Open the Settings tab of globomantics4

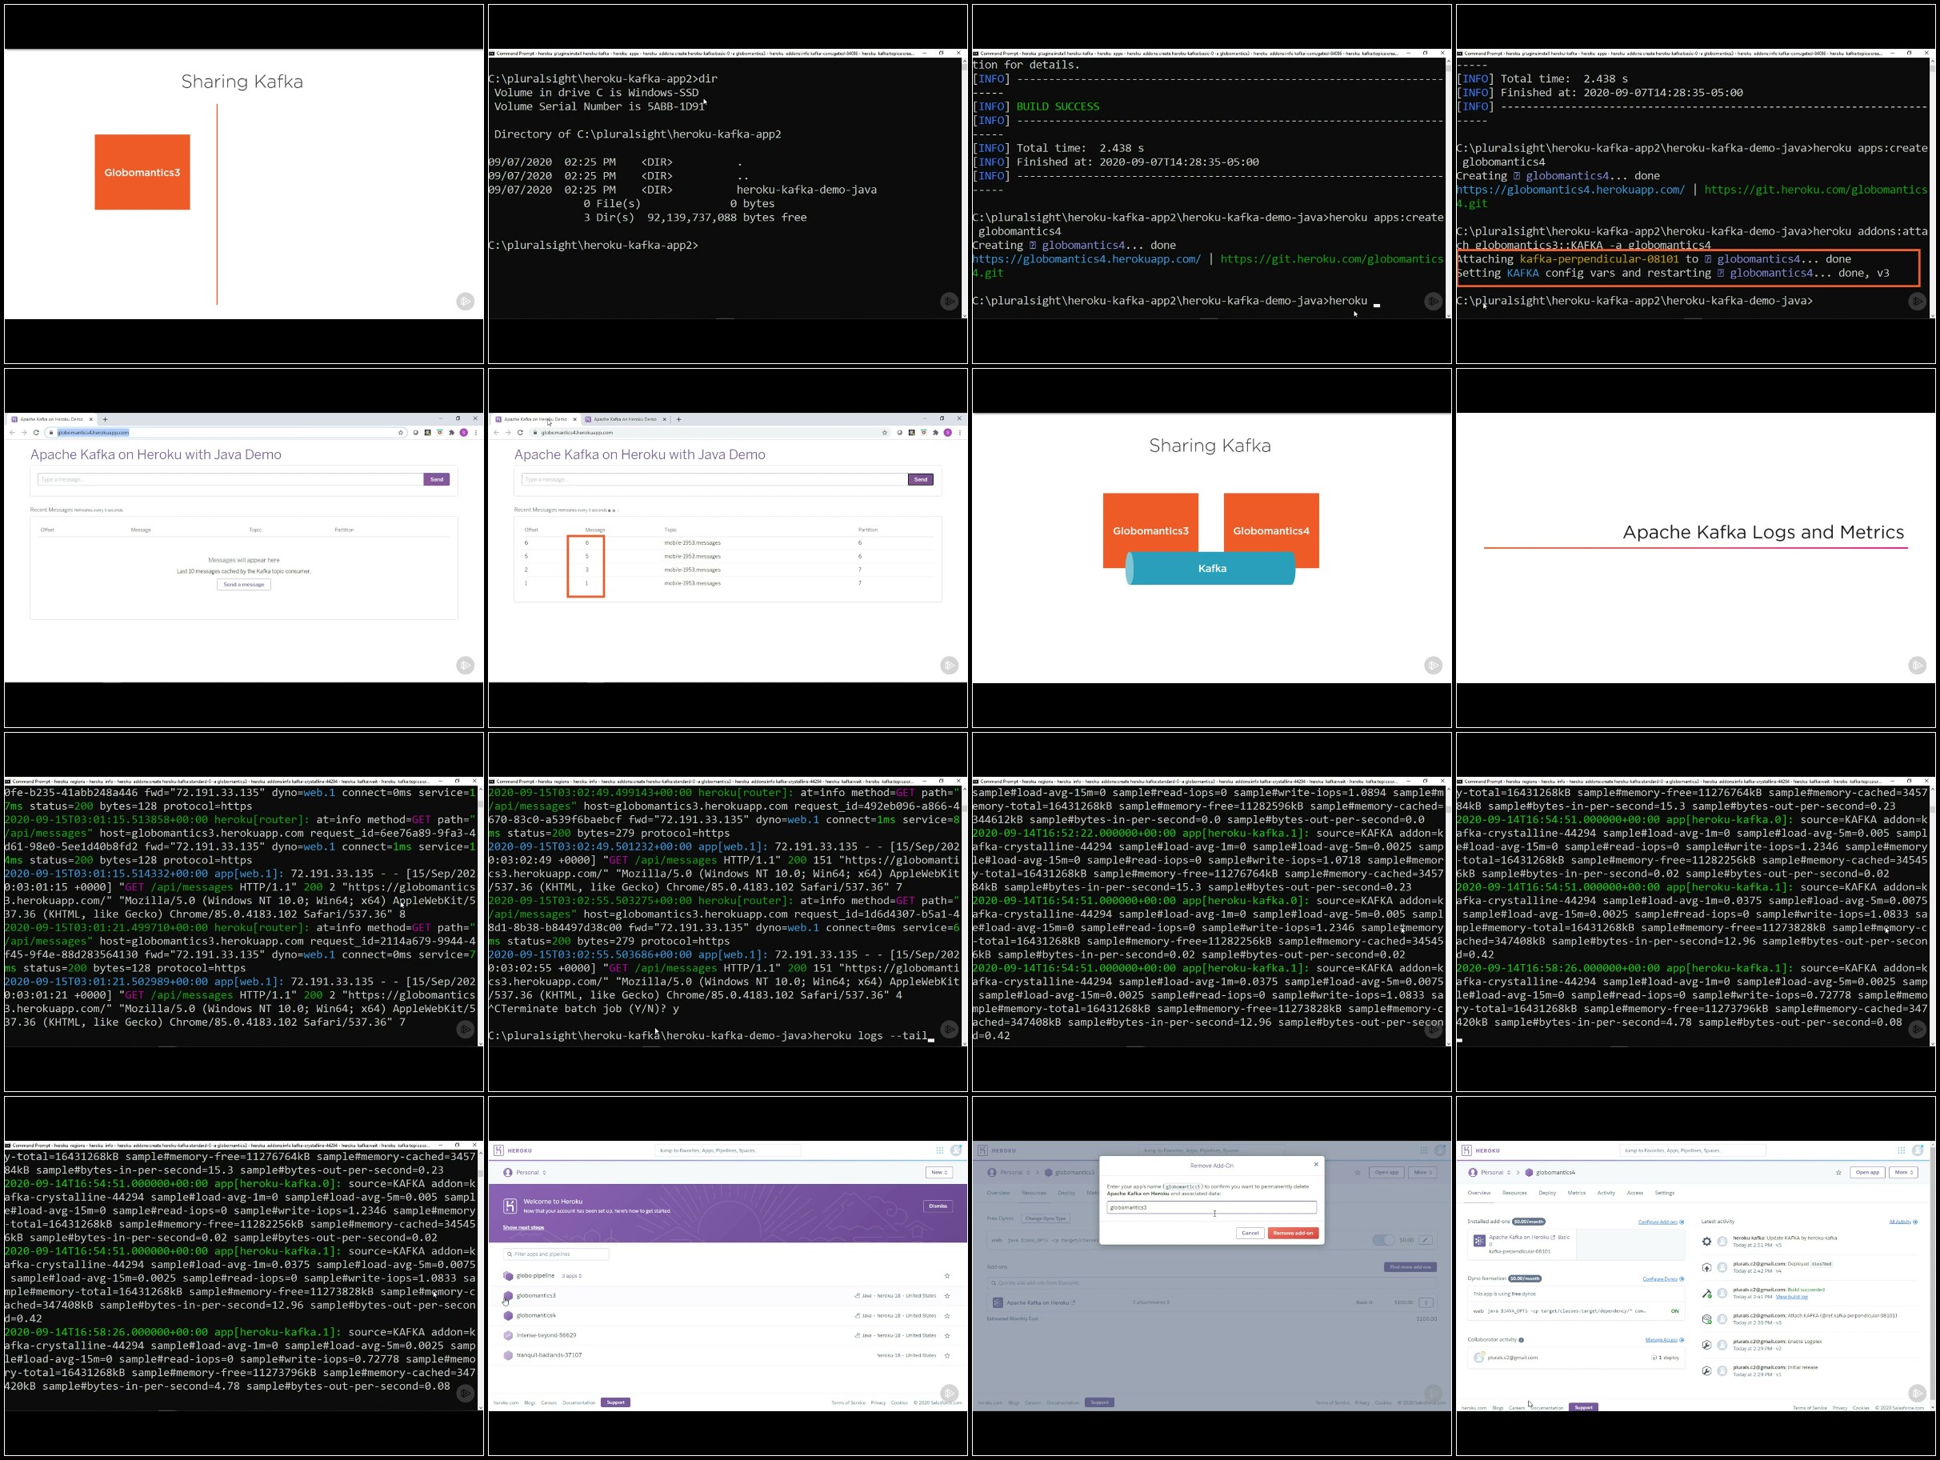[x=1665, y=1193]
